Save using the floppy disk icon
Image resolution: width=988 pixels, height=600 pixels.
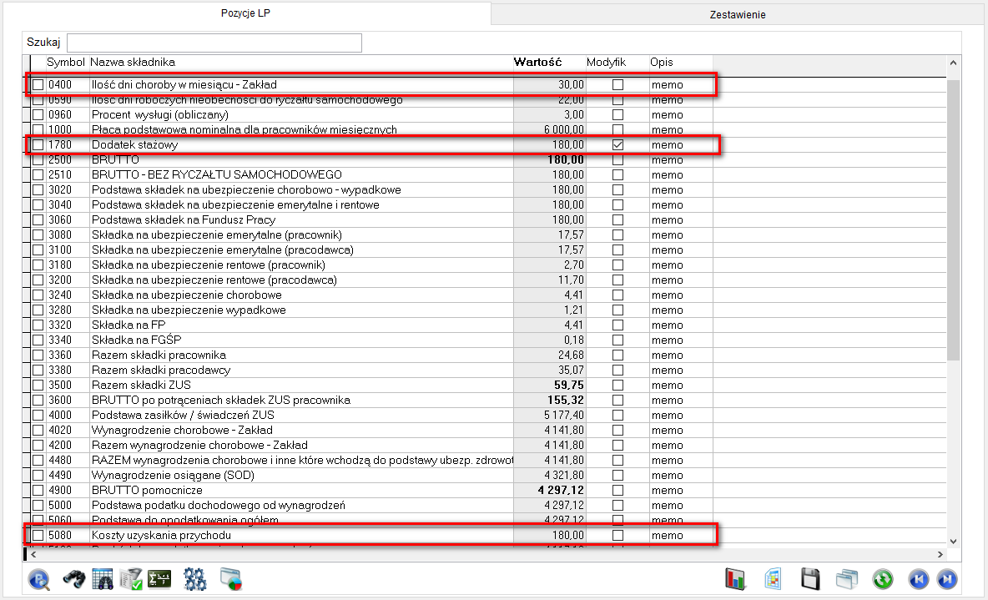pos(809,579)
